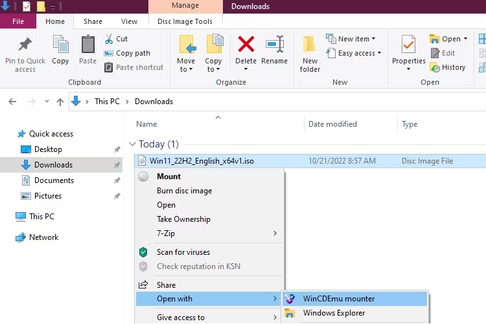Create a New folder
Screen dimensions: 486x324
tap(310, 54)
